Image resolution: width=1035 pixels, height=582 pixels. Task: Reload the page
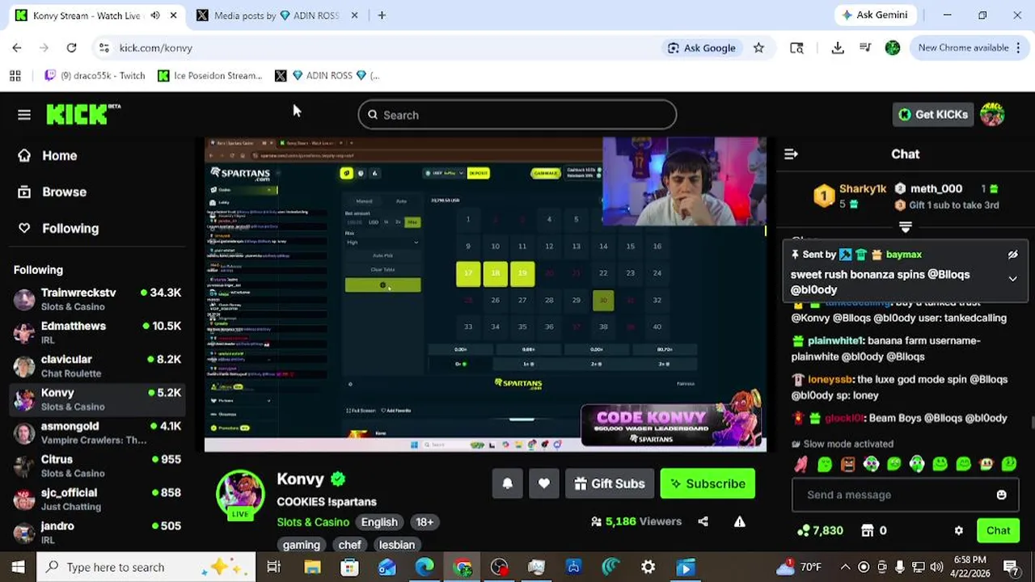coord(71,48)
